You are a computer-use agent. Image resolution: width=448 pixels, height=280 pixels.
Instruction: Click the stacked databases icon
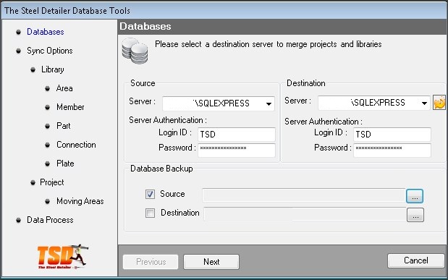pos(135,51)
